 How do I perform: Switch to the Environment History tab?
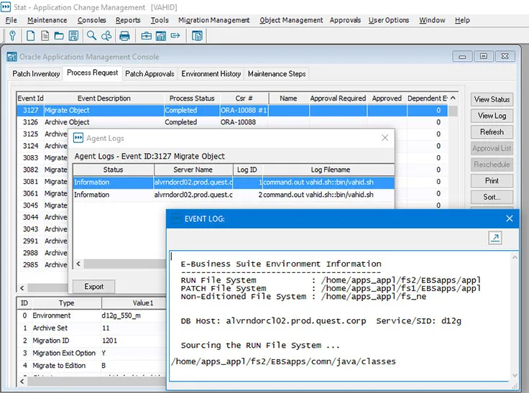pyautogui.click(x=211, y=73)
